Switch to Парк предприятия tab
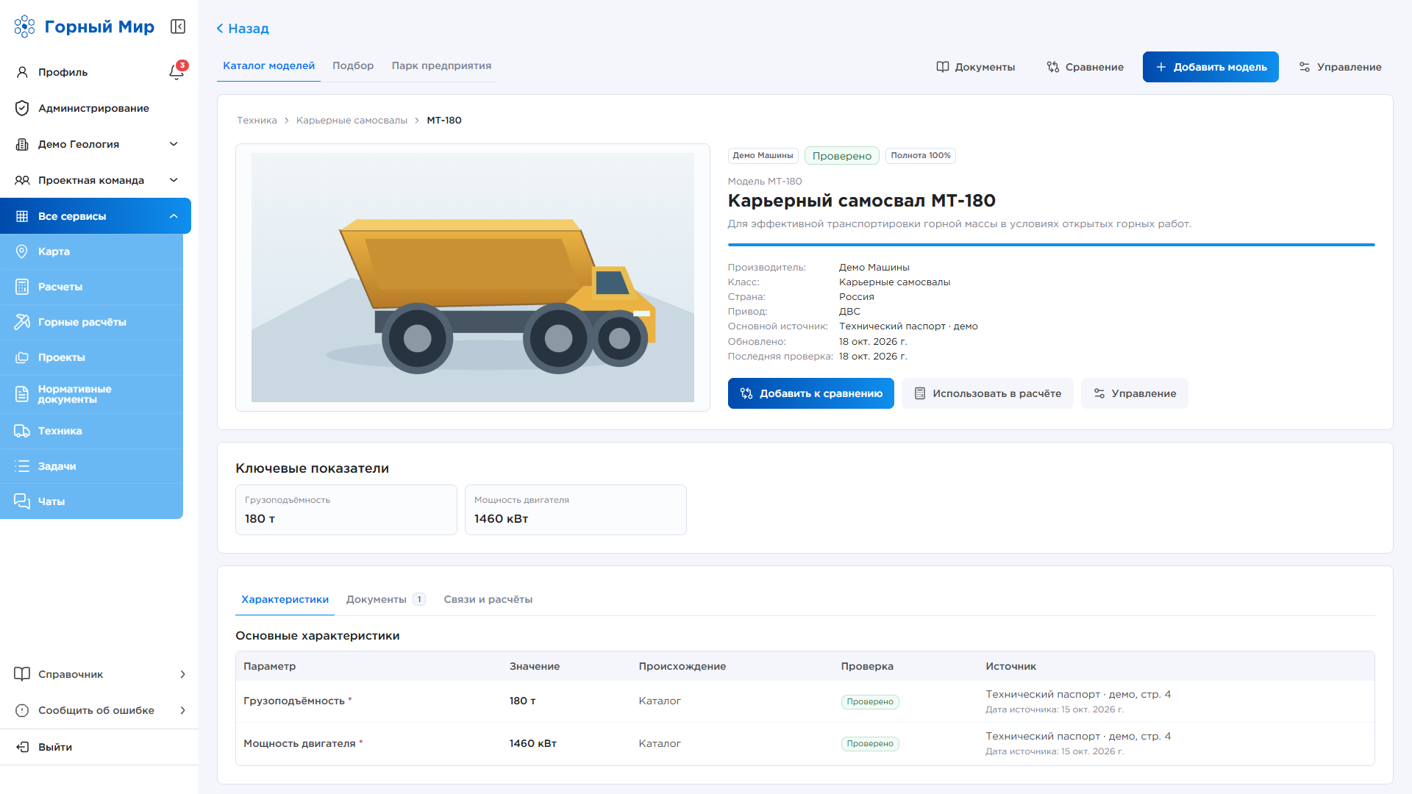1412x794 pixels. [441, 66]
